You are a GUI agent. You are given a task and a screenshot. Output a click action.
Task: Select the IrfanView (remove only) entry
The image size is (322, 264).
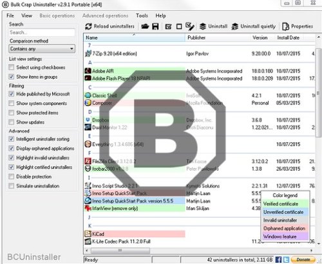(135, 208)
